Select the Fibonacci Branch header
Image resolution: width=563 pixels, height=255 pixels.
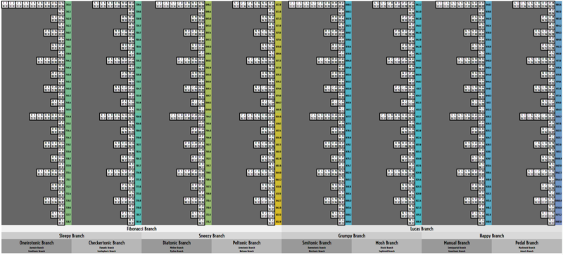pos(141,228)
